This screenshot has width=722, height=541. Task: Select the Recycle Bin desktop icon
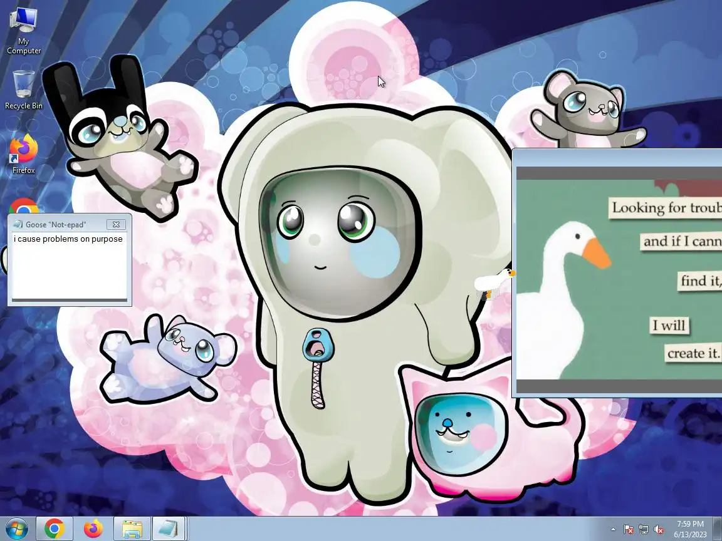[x=23, y=90]
